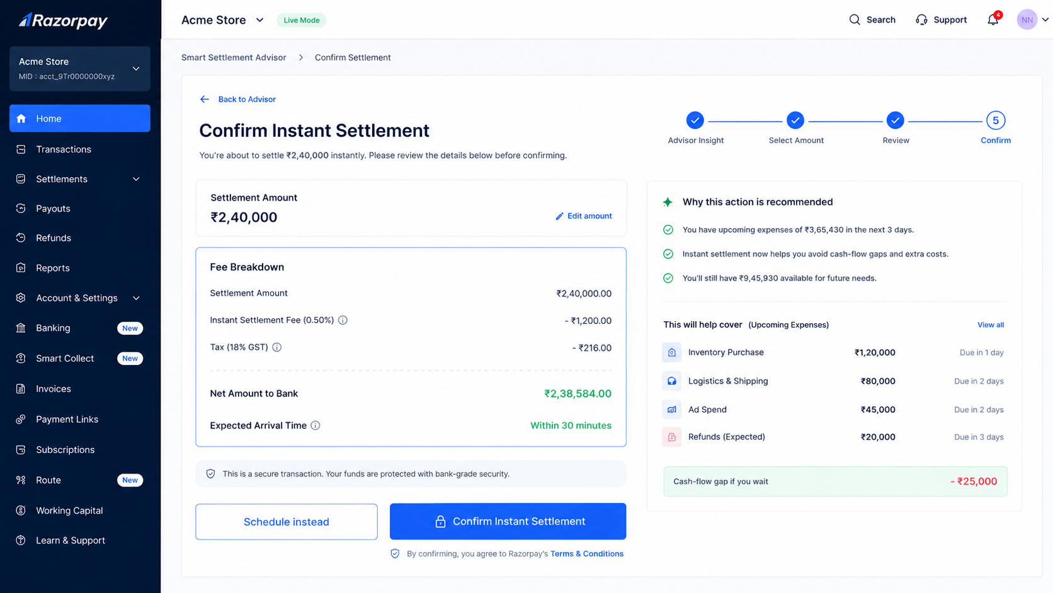Click the search magnifier icon
The image size is (1053, 593).
pos(855,20)
